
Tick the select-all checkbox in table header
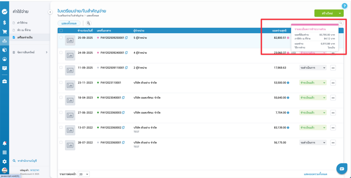click(x=61, y=30)
